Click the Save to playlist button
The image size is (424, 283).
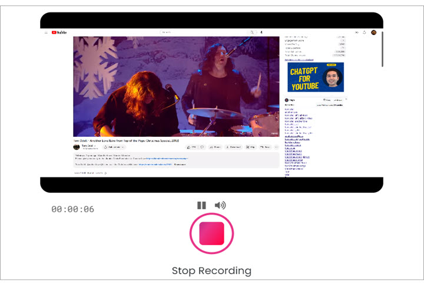coord(265,147)
